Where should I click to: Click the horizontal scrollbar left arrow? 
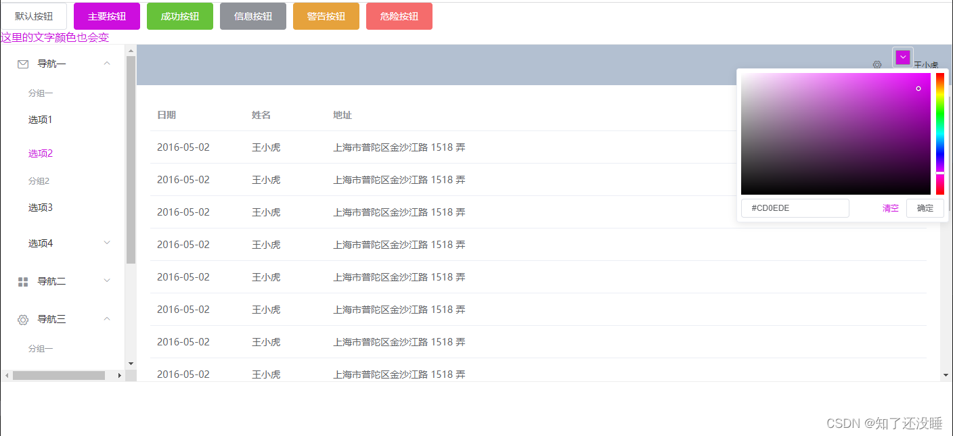(6, 375)
